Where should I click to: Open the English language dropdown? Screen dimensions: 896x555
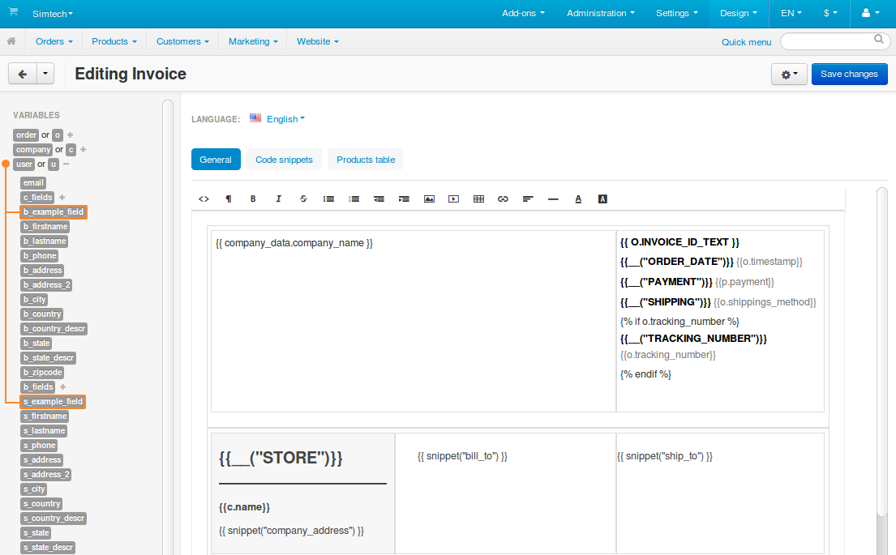[285, 119]
